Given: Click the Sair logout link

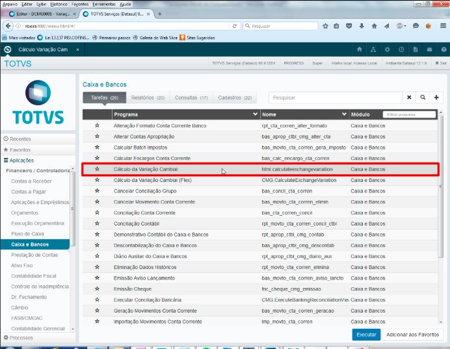Looking at the screenshot, I should (441, 63).
